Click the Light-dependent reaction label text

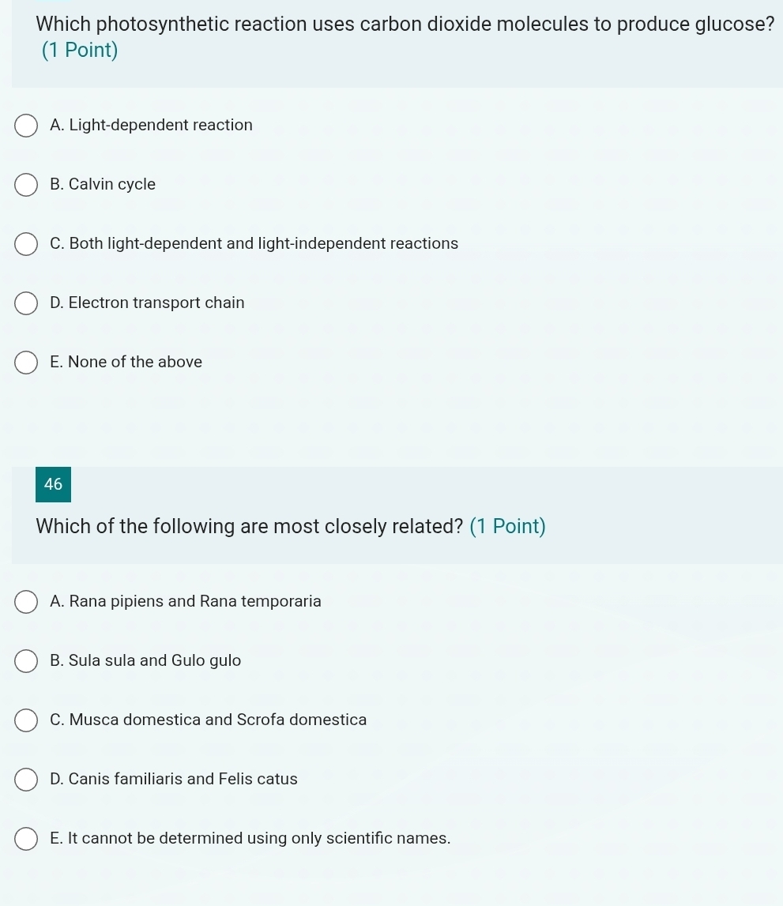pos(152,125)
